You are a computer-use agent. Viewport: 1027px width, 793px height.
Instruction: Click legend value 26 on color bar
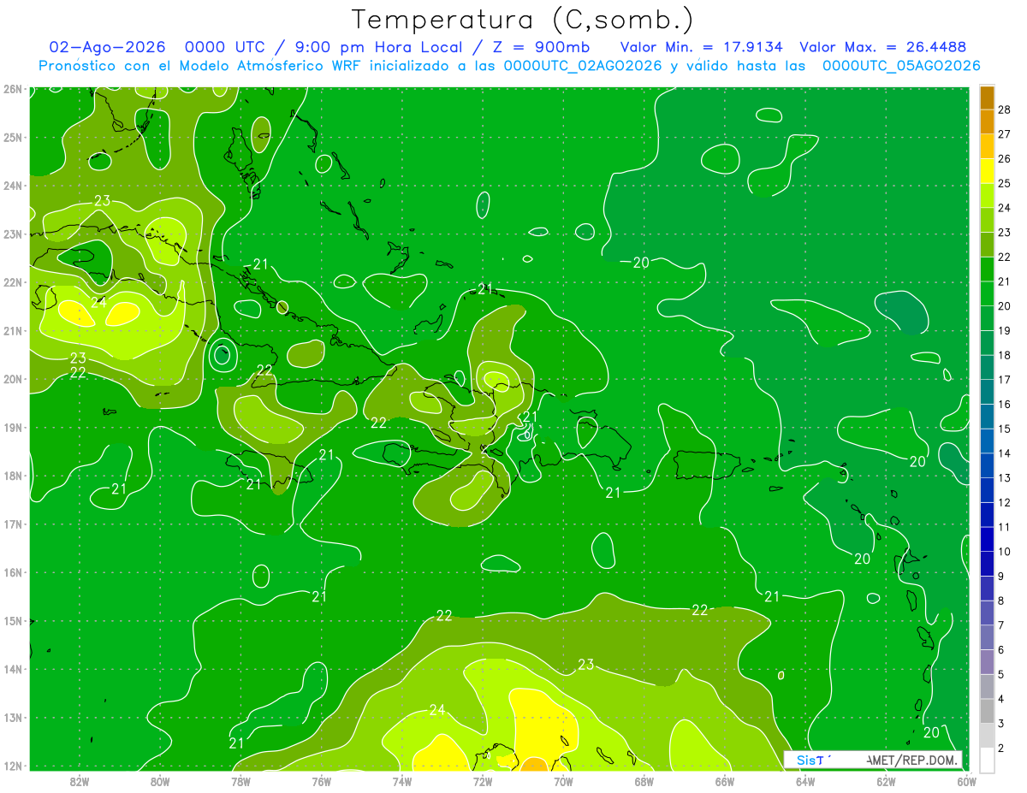pos(1004,159)
